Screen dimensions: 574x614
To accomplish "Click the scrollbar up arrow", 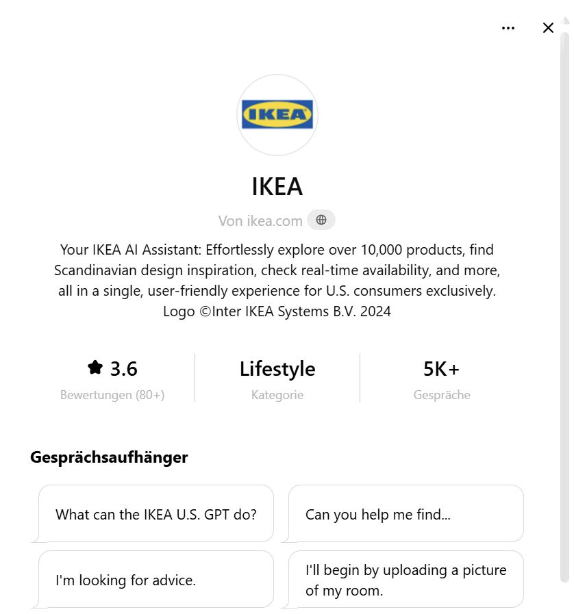I will point(564,21).
